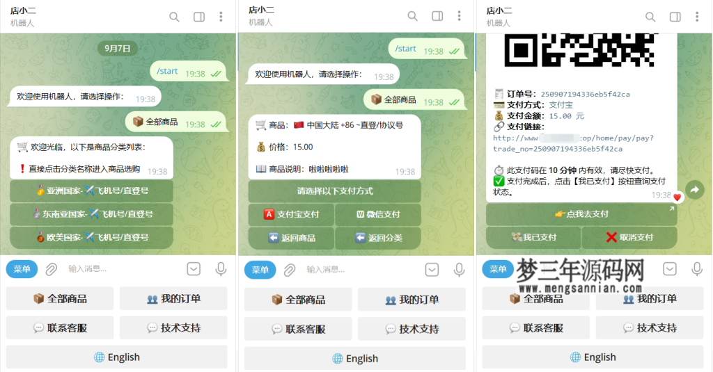The width and height of the screenshot is (713, 372).
Task: Toggle bot keyboard icon in right chat
Action: click(x=670, y=269)
